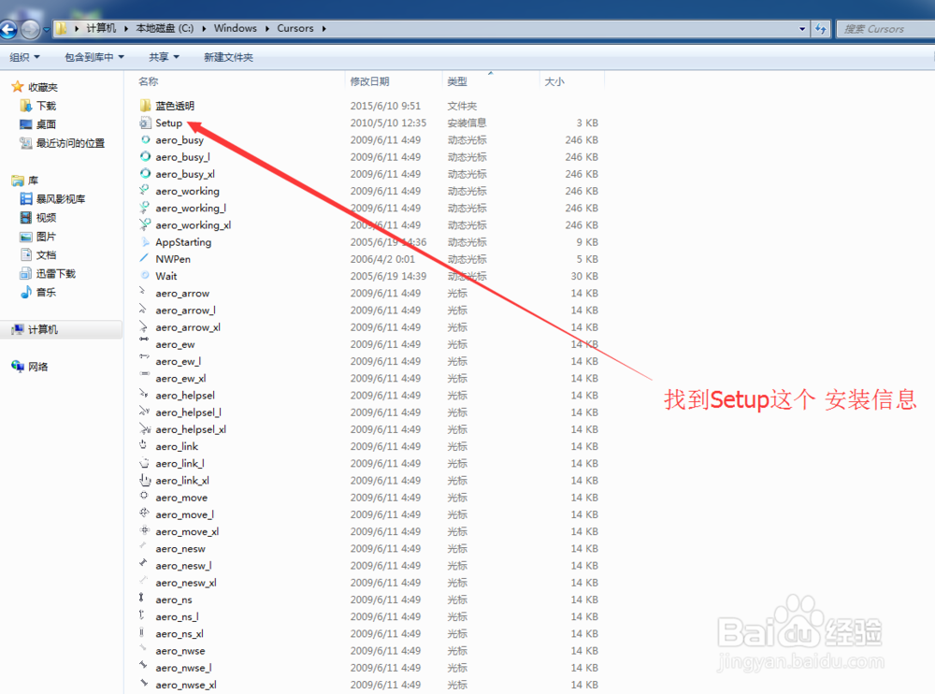Screen dimensions: 935x694
Task: Select the aero_helpsel_xl cursor icon
Action: coord(145,428)
